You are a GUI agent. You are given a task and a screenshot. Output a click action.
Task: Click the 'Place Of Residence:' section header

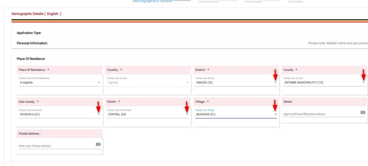pos(31,59)
